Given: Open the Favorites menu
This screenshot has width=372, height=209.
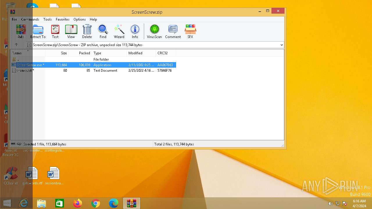Looking at the screenshot, I should point(62,19).
